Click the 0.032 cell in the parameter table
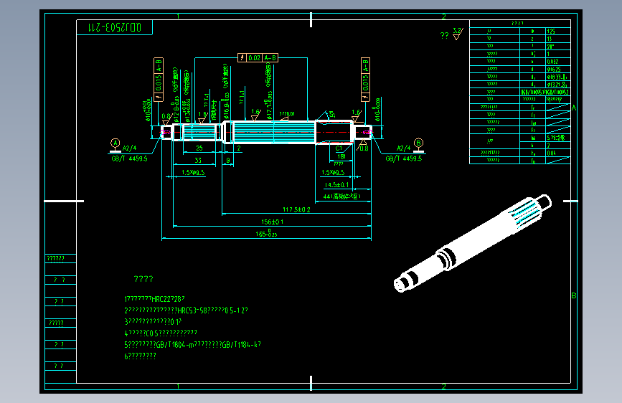 [x=557, y=62]
